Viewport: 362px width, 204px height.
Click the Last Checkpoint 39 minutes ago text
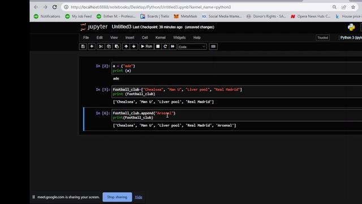157,27
